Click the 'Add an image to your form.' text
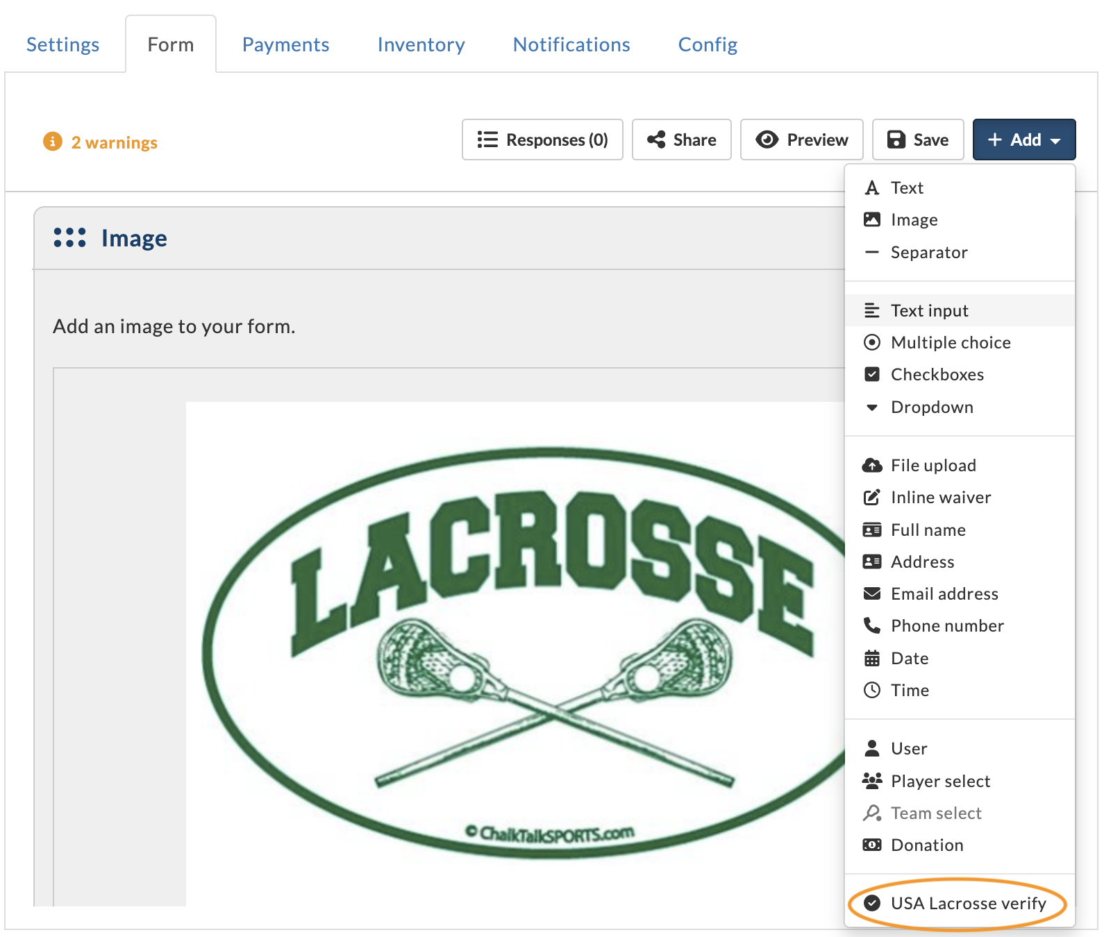The image size is (1104, 937). tap(174, 326)
